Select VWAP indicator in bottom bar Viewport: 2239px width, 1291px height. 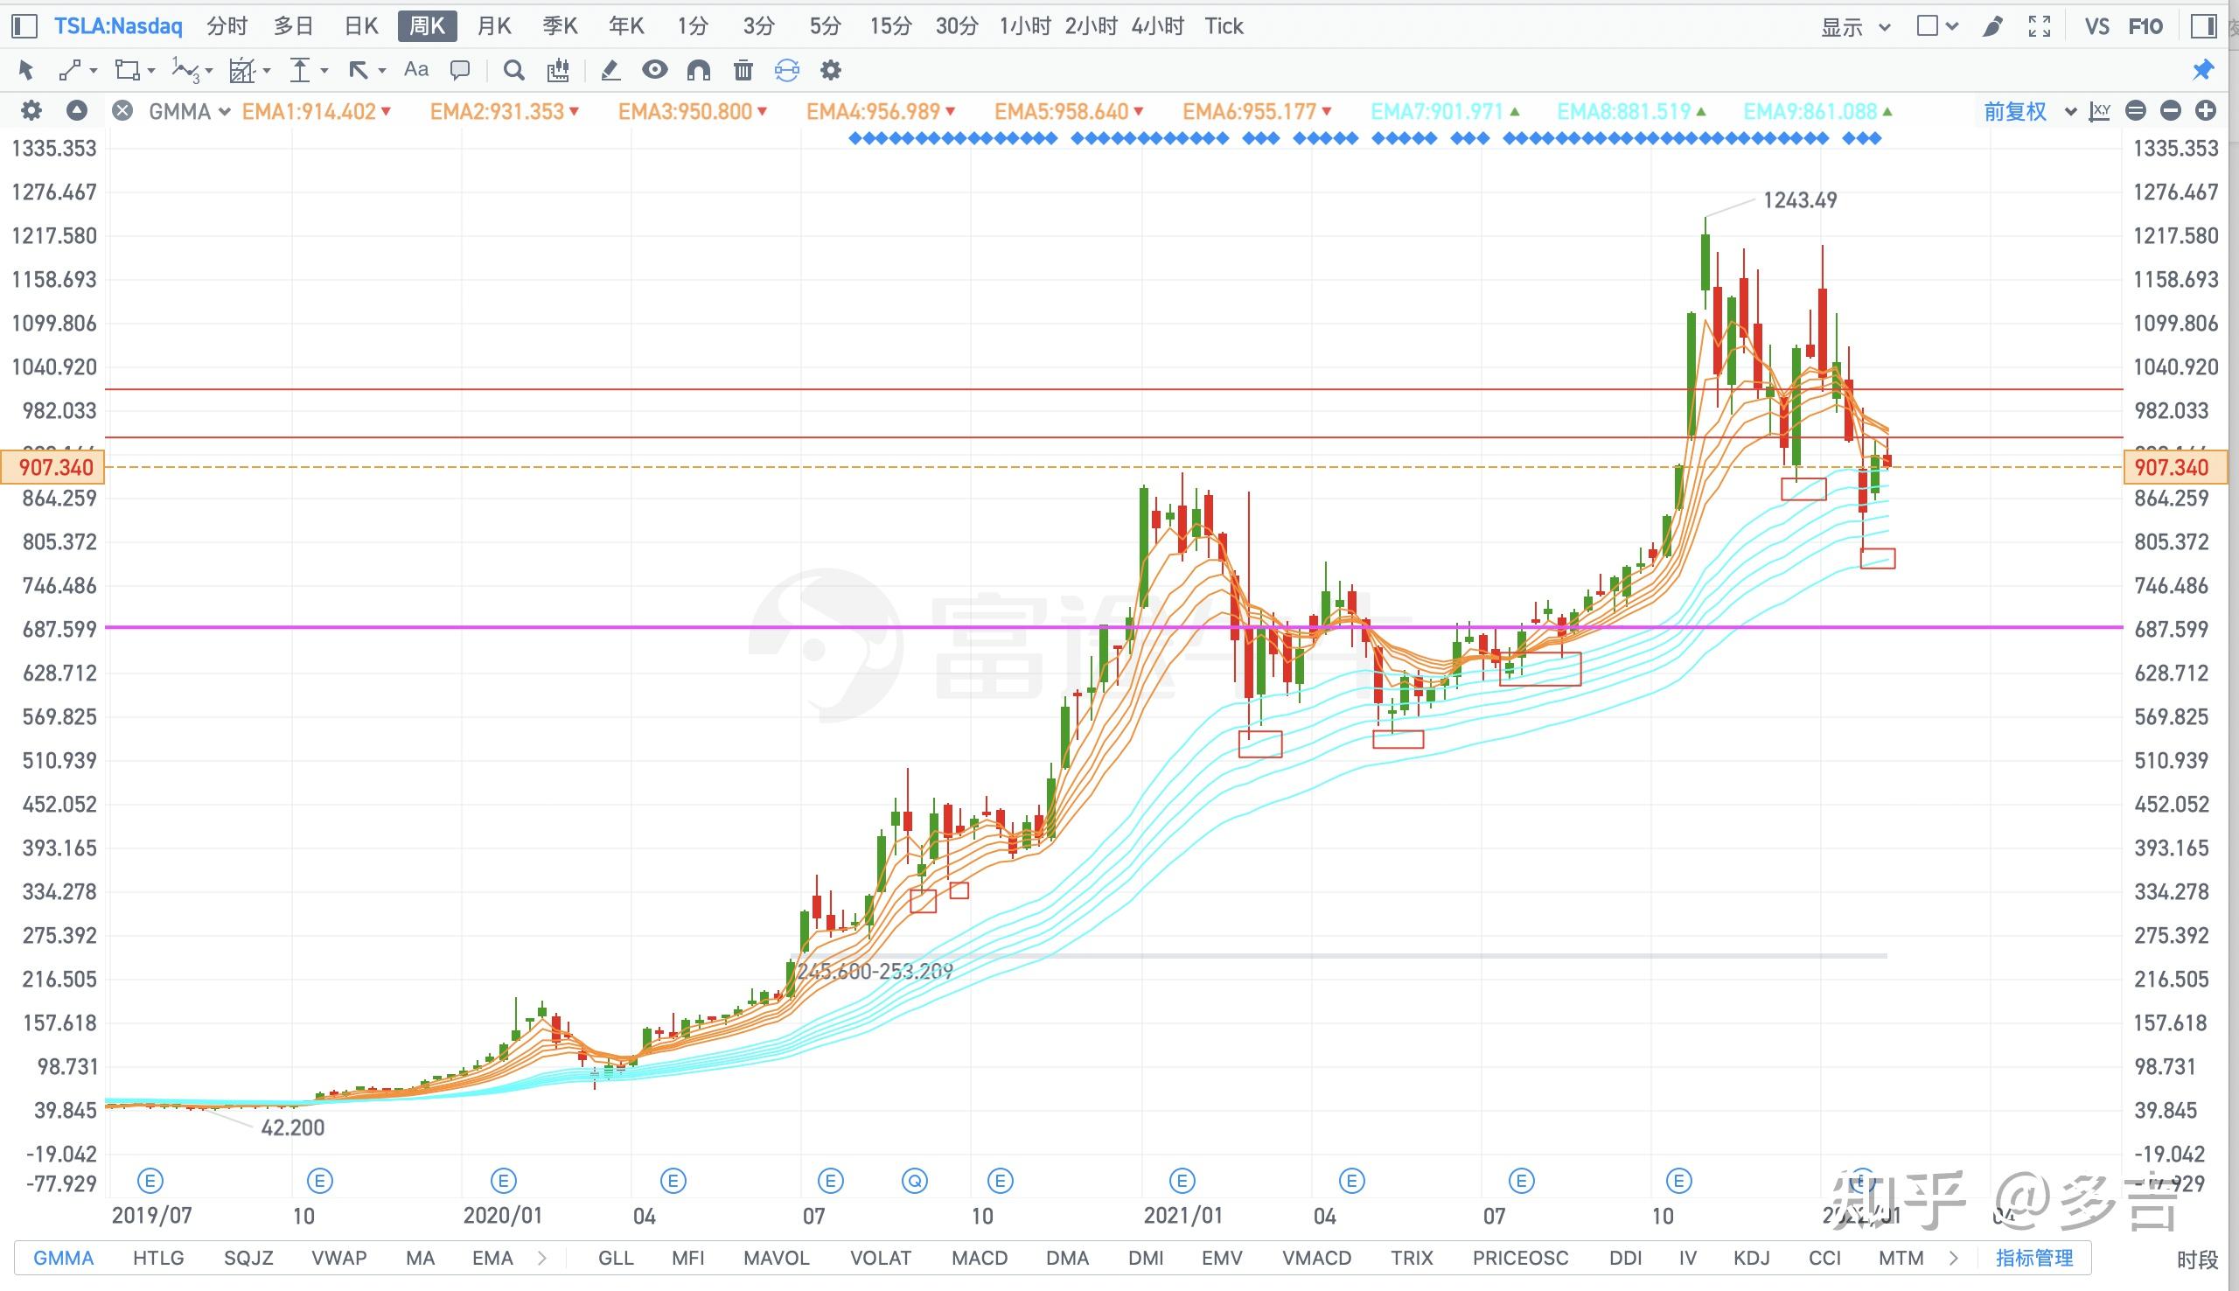338,1258
